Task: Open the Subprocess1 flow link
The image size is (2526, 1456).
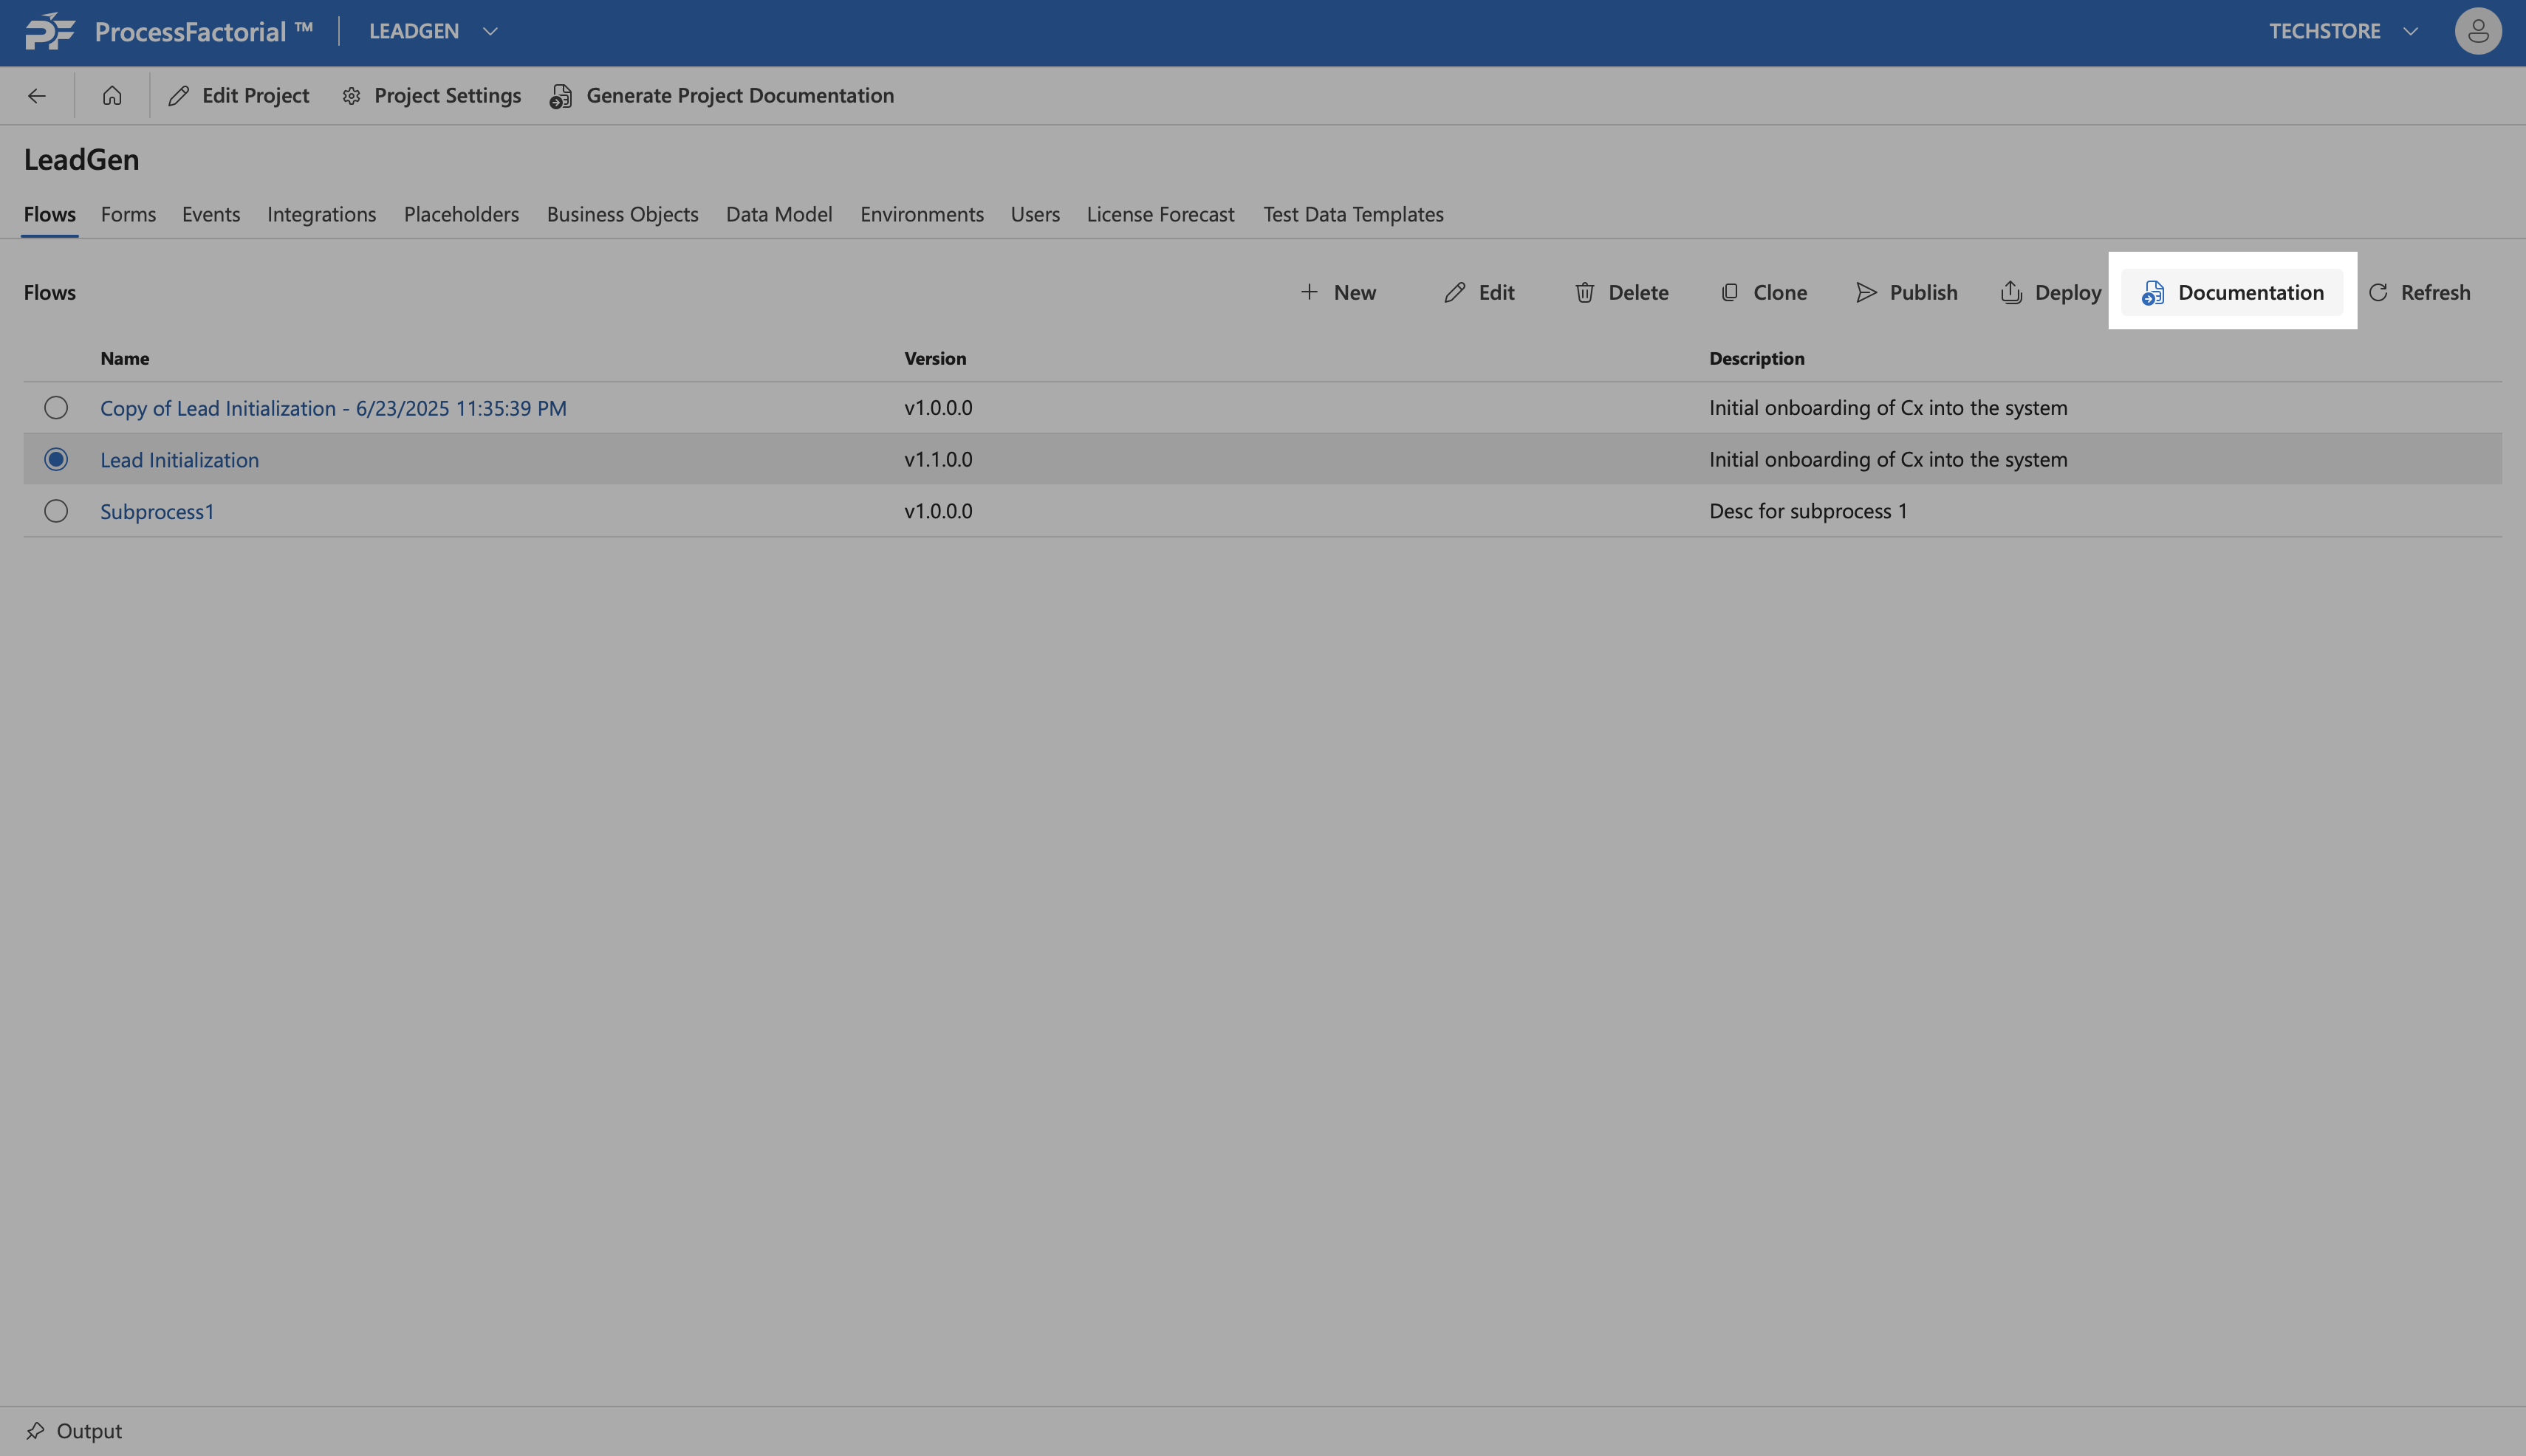Action: (x=157, y=512)
